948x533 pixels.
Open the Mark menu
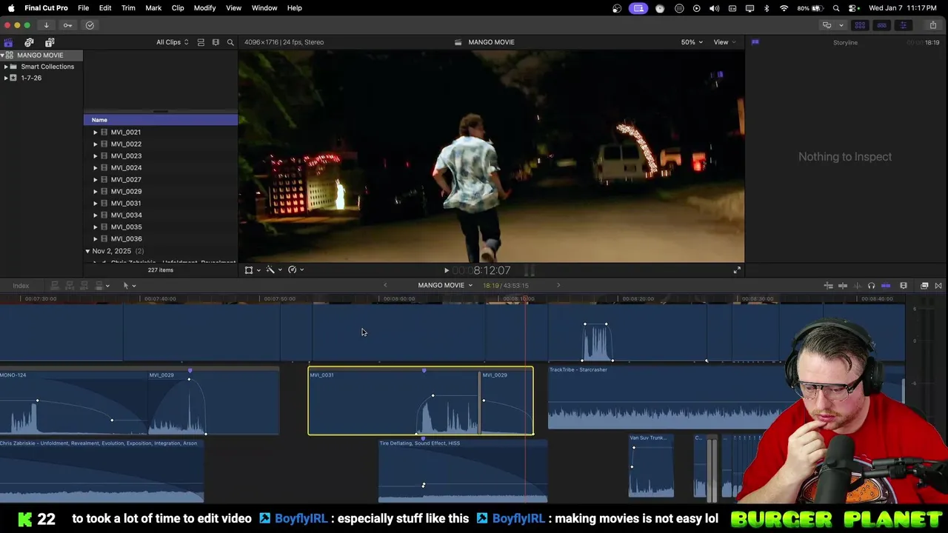coord(153,8)
